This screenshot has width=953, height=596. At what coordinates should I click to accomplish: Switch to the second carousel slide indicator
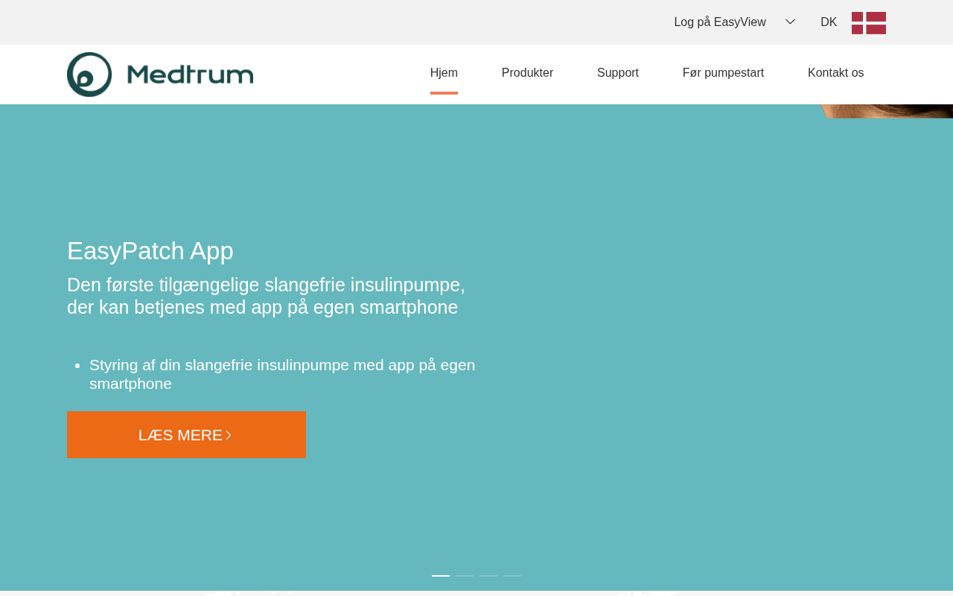click(465, 576)
